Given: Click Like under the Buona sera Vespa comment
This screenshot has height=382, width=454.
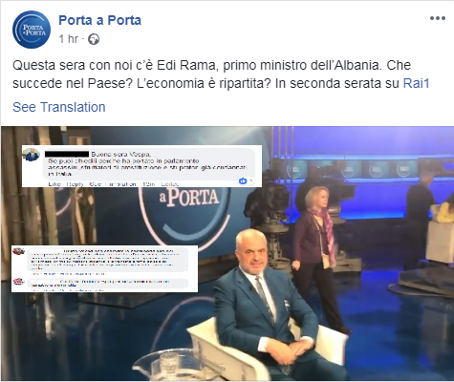Looking at the screenshot, I should point(54,184).
